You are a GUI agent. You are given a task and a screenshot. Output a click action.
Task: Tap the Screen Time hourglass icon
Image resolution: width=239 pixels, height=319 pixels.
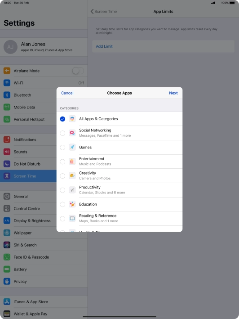point(7,176)
